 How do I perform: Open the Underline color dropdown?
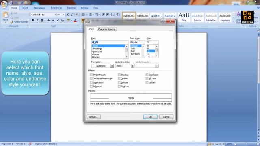157,66
